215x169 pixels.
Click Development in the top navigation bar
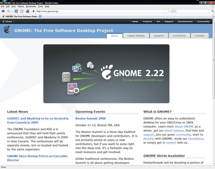click(x=185, y=21)
